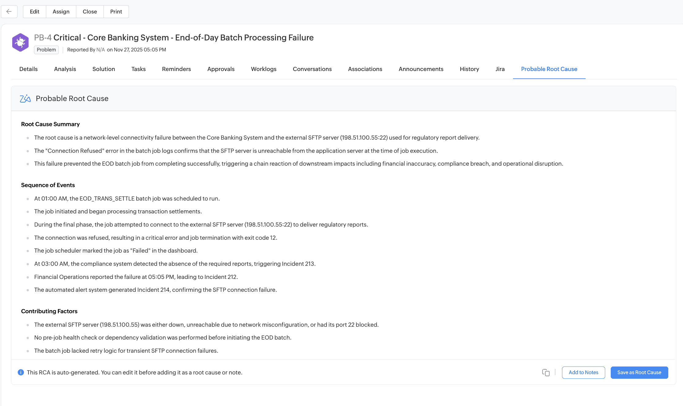Assign the problem to someone
Image resolution: width=683 pixels, height=406 pixels.
61,11
